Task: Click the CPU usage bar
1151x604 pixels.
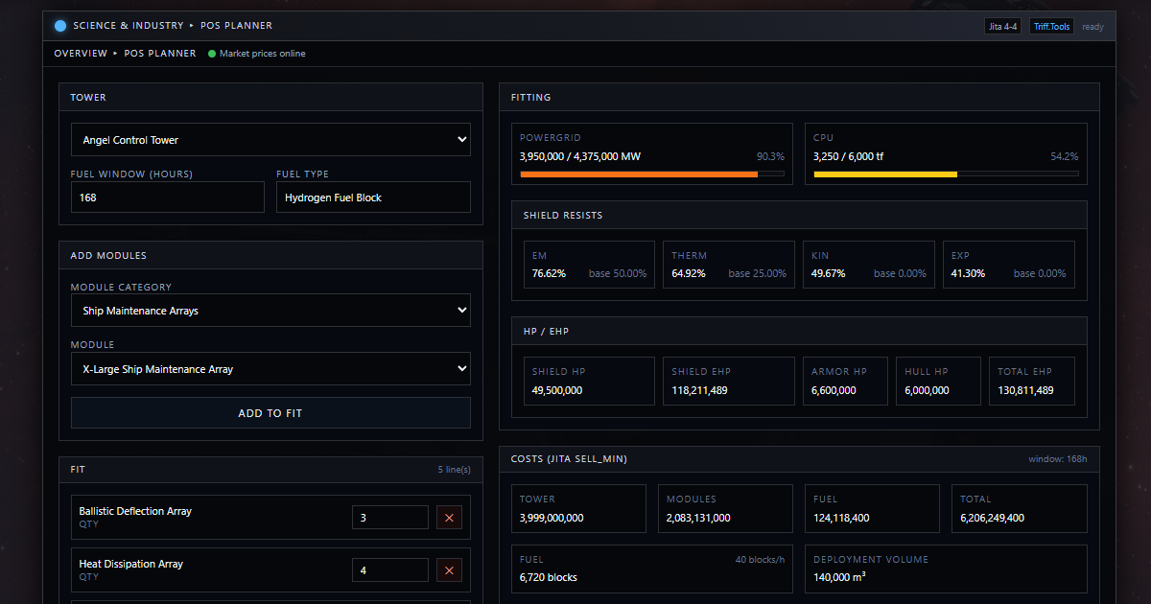Action: [x=946, y=174]
